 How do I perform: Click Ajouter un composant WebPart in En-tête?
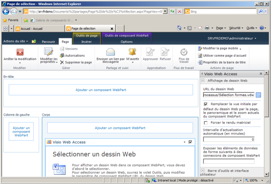click(x=101, y=90)
